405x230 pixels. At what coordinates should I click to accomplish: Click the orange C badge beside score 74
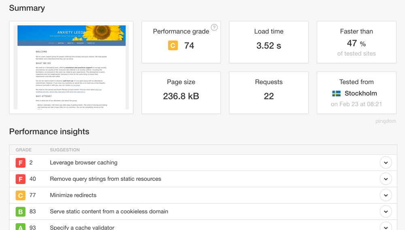(x=173, y=46)
